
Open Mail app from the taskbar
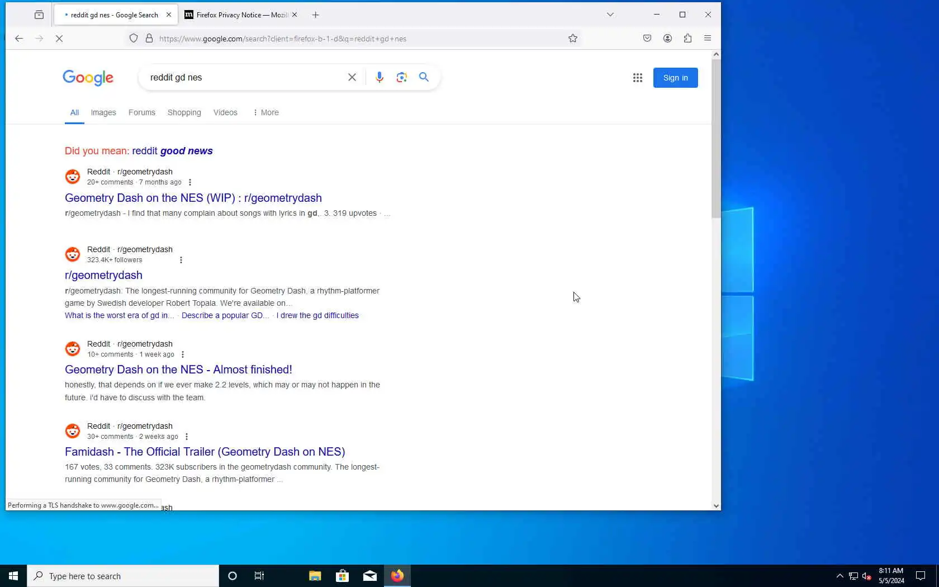click(x=370, y=576)
